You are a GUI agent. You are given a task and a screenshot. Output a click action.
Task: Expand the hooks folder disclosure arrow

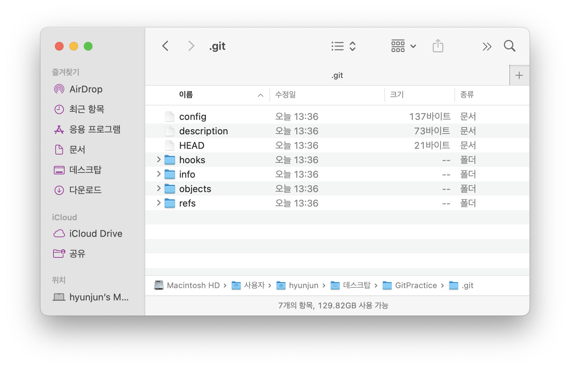(x=159, y=159)
